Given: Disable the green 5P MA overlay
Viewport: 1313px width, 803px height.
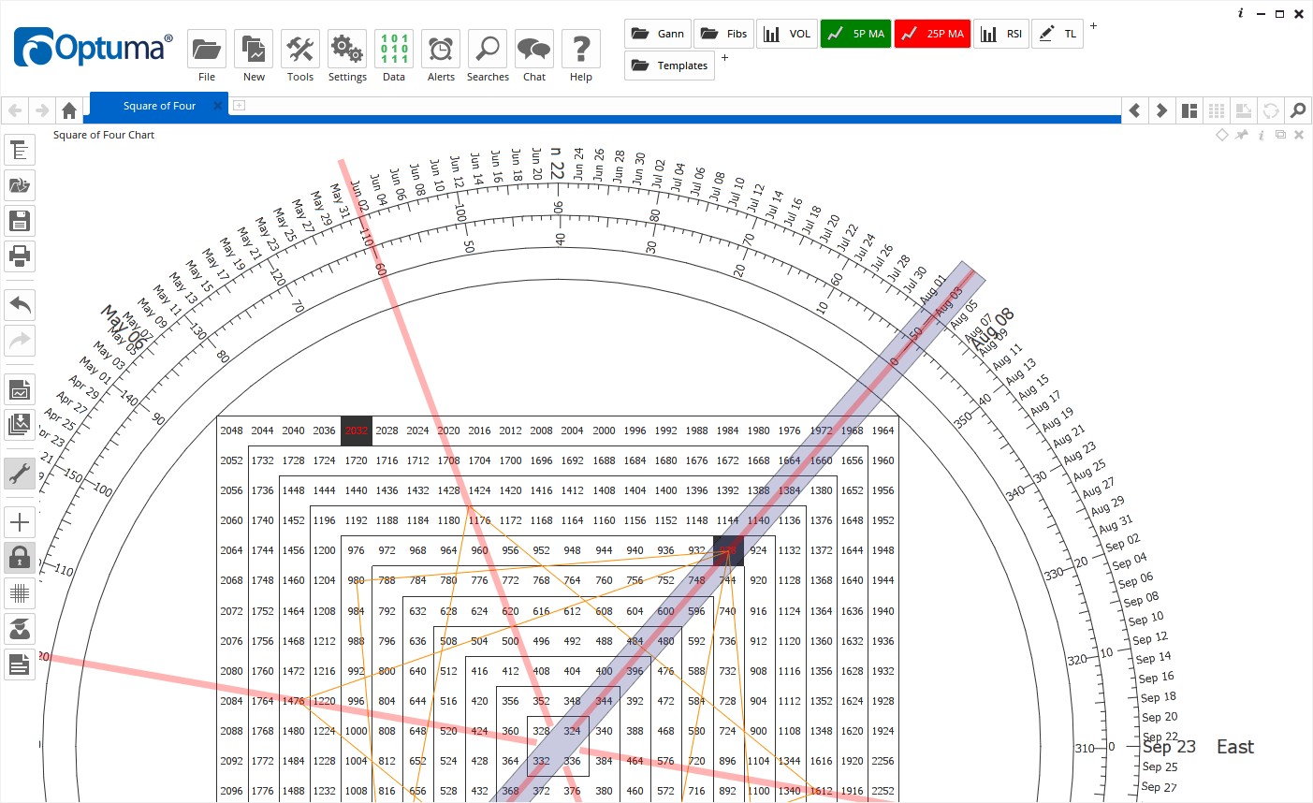Looking at the screenshot, I should 854,33.
